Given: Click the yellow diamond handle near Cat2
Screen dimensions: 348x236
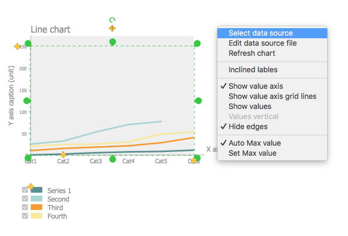Looking at the screenshot, I should [63, 155].
